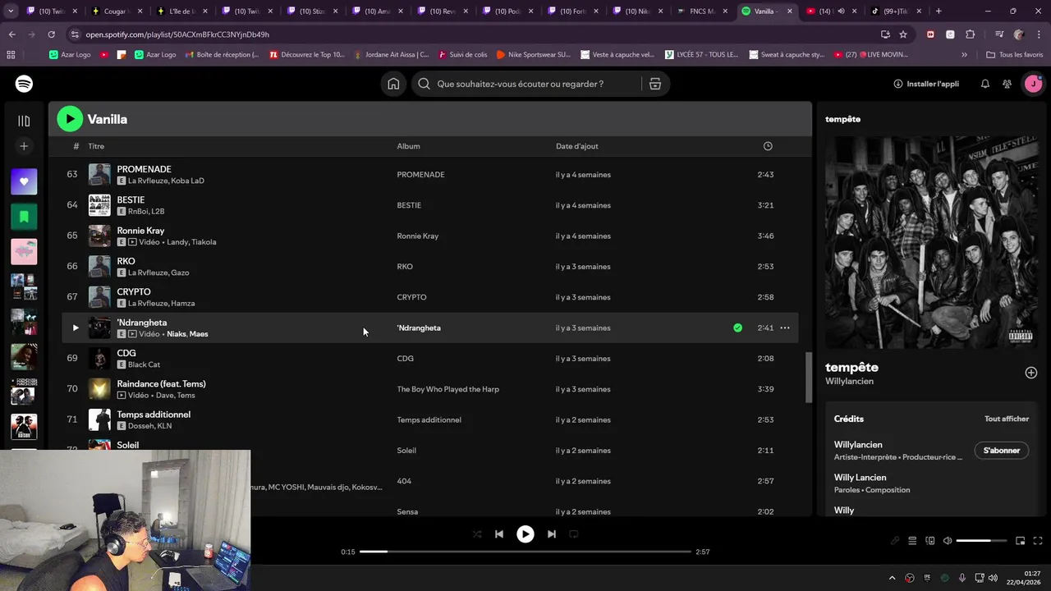Skip to next track
Screen dimensions: 1051x591
tap(552, 534)
